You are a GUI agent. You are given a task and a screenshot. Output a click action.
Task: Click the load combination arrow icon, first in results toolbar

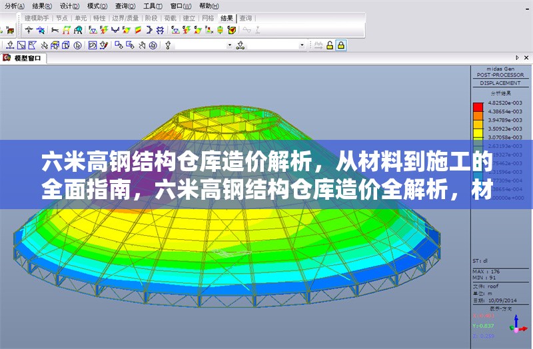point(29,30)
